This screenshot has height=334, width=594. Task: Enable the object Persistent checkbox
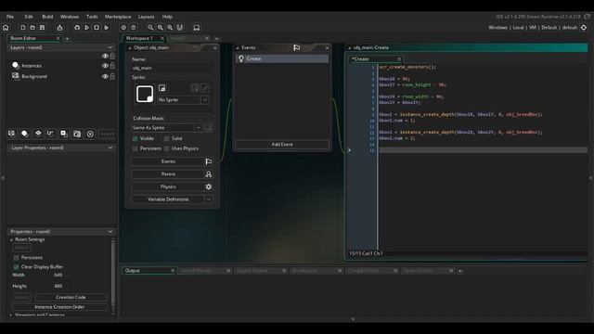pyautogui.click(x=136, y=148)
